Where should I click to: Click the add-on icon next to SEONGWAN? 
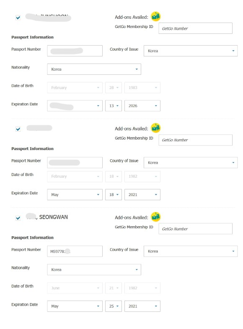coord(155,217)
